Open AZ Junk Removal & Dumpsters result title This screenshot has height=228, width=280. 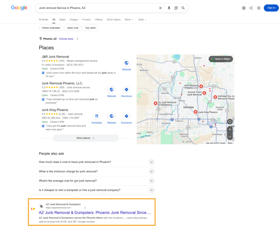[95, 213]
